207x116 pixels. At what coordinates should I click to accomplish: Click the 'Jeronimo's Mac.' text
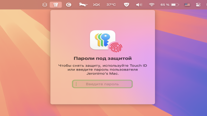point(103,73)
